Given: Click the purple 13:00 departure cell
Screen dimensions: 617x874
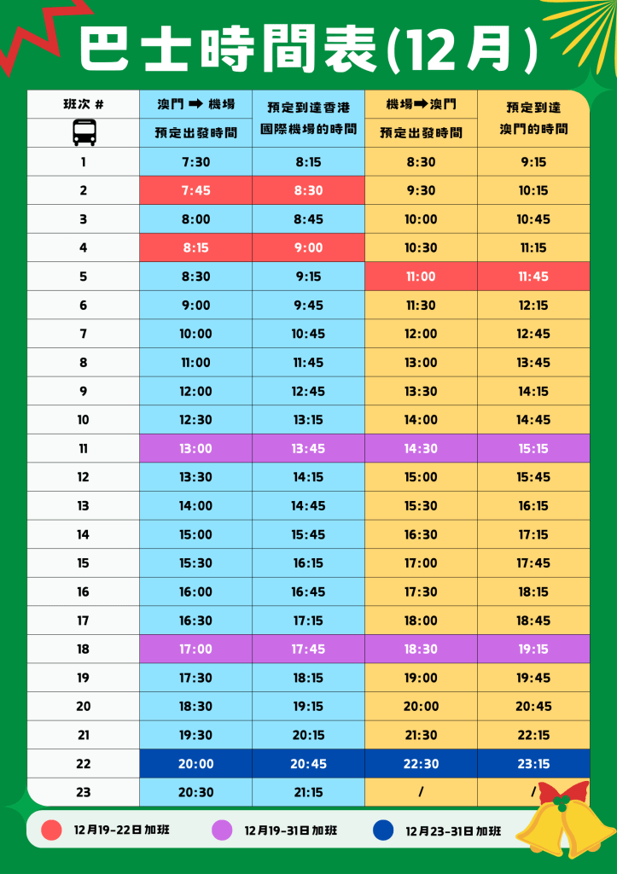Looking at the screenshot, I should pyautogui.click(x=195, y=448).
